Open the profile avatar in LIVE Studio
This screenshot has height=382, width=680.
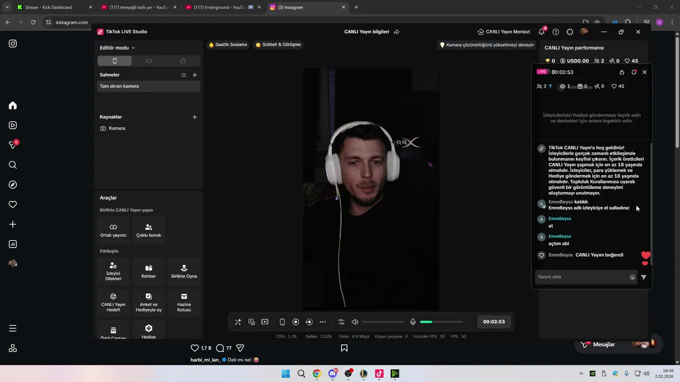click(x=584, y=32)
